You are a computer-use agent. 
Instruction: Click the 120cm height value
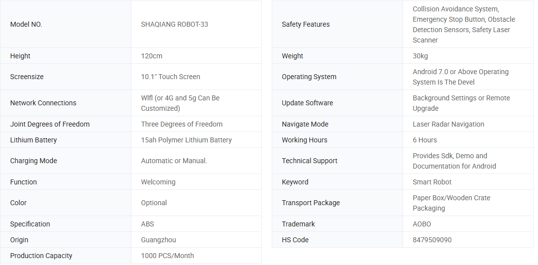coord(152,56)
